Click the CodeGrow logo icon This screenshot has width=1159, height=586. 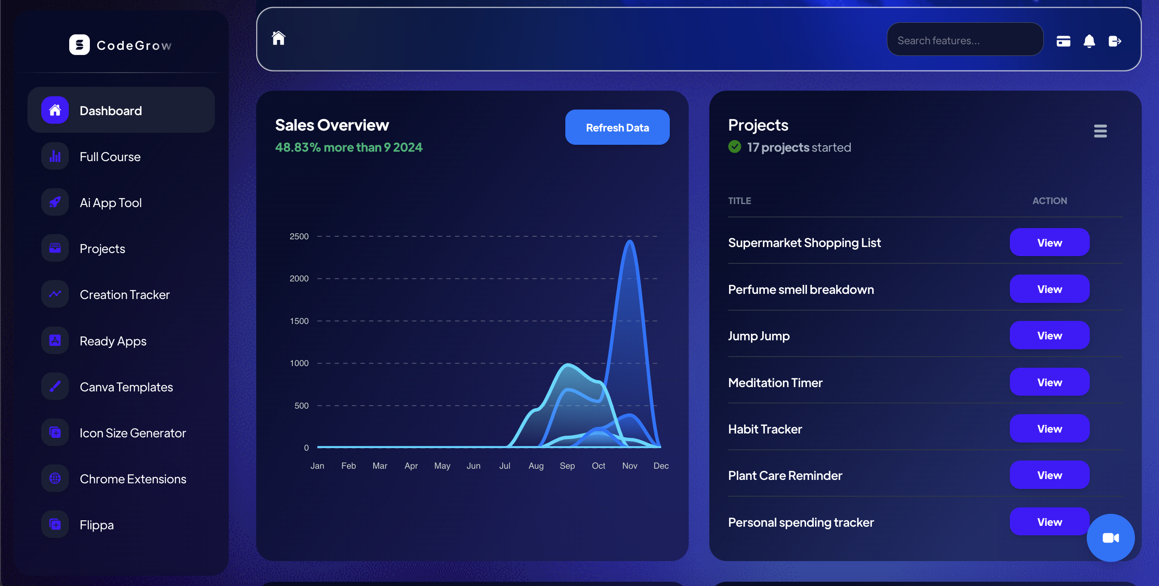79,45
